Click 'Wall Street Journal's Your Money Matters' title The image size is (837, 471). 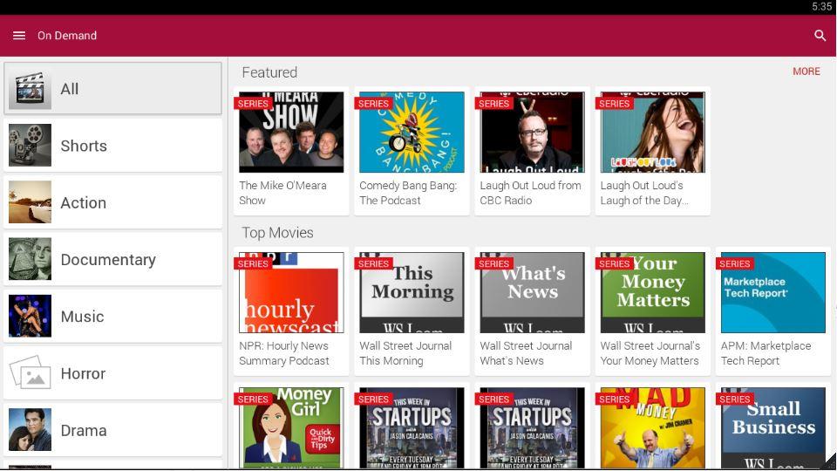650,353
